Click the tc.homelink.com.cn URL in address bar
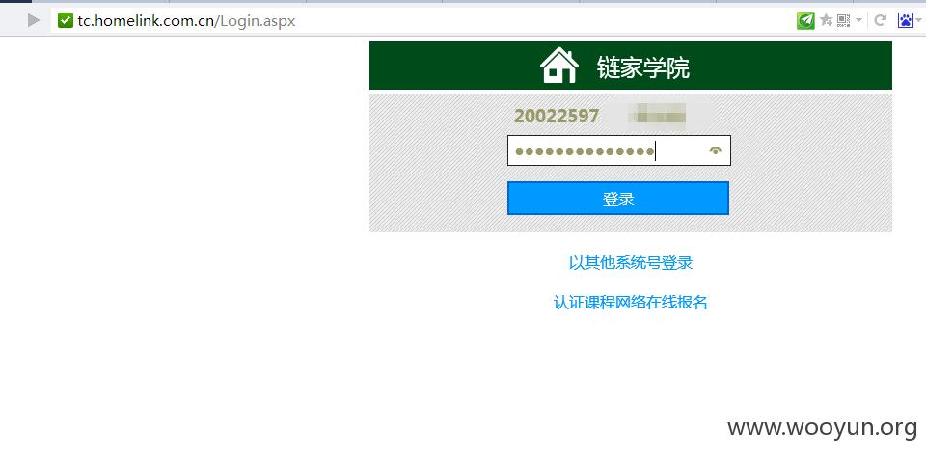The height and width of the screenshot is (455, 926). (x=186, y=21)
